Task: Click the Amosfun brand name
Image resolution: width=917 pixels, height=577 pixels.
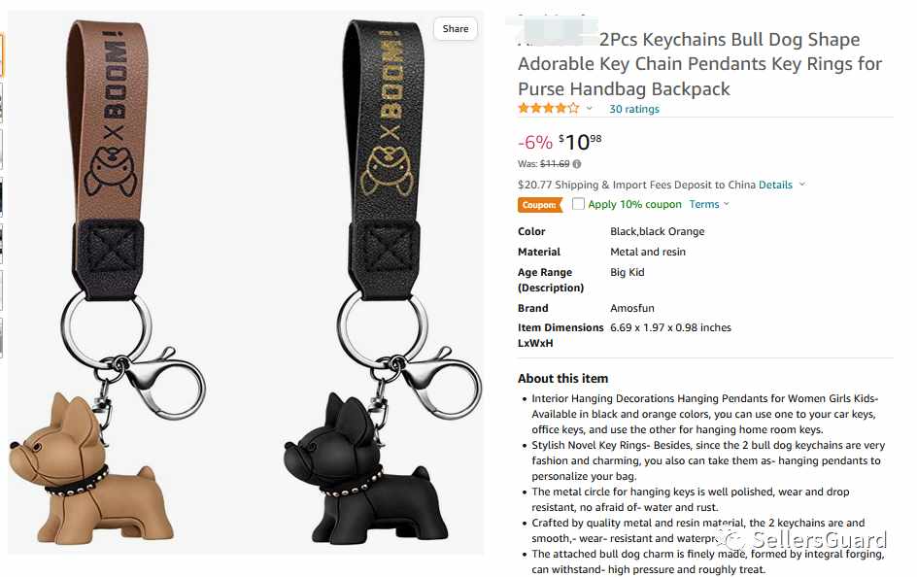Action: [x=632, y=308]
